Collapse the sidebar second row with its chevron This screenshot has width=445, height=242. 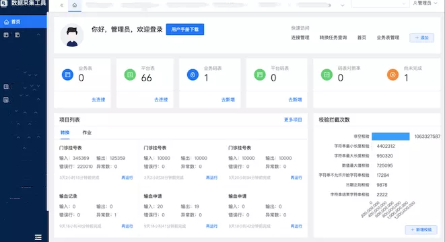point(38,34)
